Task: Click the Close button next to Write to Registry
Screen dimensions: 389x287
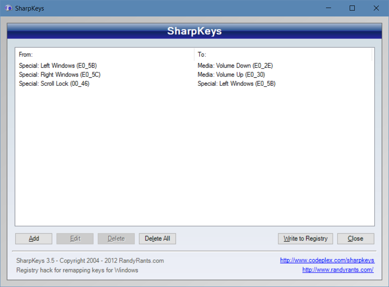Action: pos(356,239)
